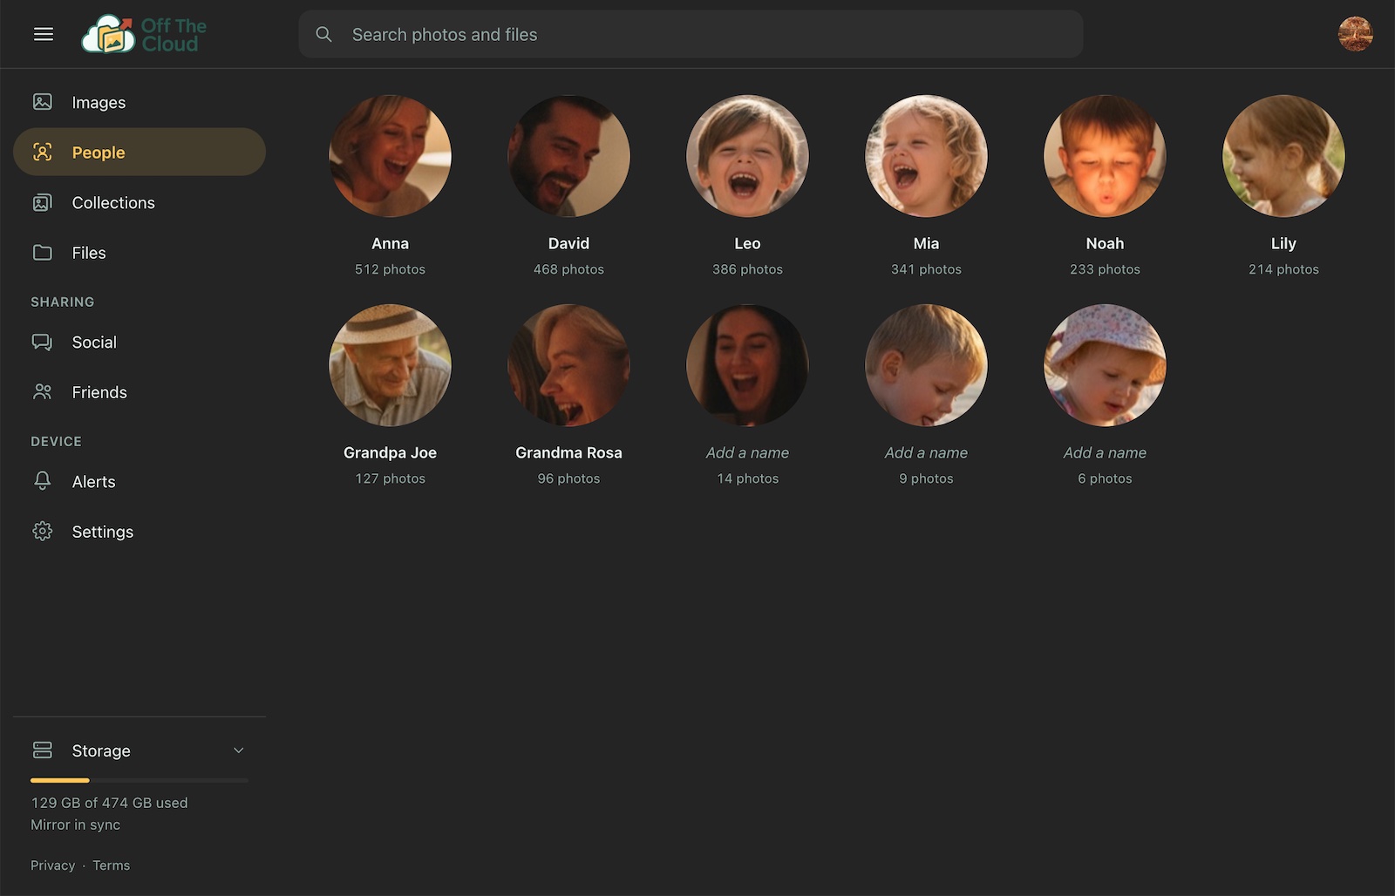This screenshot has height=896, width=1395.
Task: Select the People menu item
Action: [x=139, y=152]
